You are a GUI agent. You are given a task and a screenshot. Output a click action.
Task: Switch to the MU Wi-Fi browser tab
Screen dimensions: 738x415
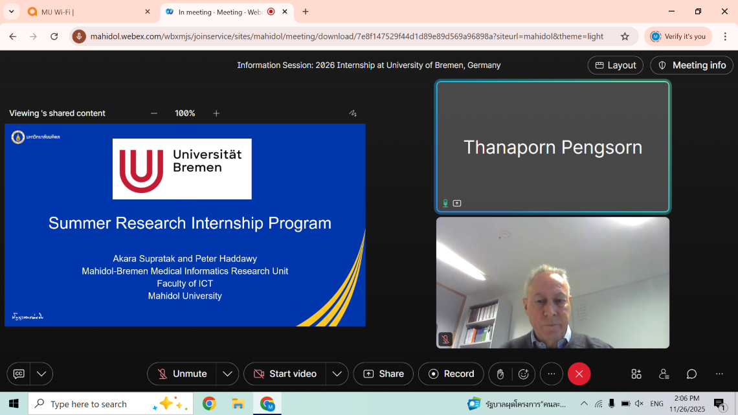coord(84,12)
